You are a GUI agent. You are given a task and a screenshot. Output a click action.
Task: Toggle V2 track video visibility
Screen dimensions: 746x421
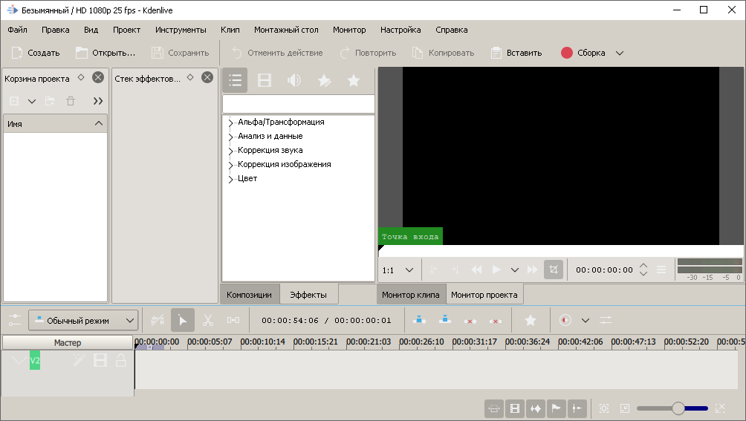click(x=100, y=361)
